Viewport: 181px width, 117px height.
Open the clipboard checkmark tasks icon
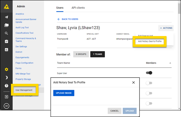click(x=7, y=41)
